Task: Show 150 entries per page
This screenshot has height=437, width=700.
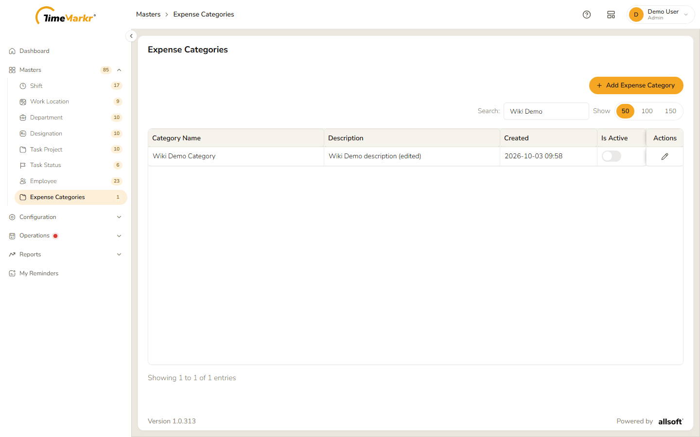Action: (x=670, y=111)
